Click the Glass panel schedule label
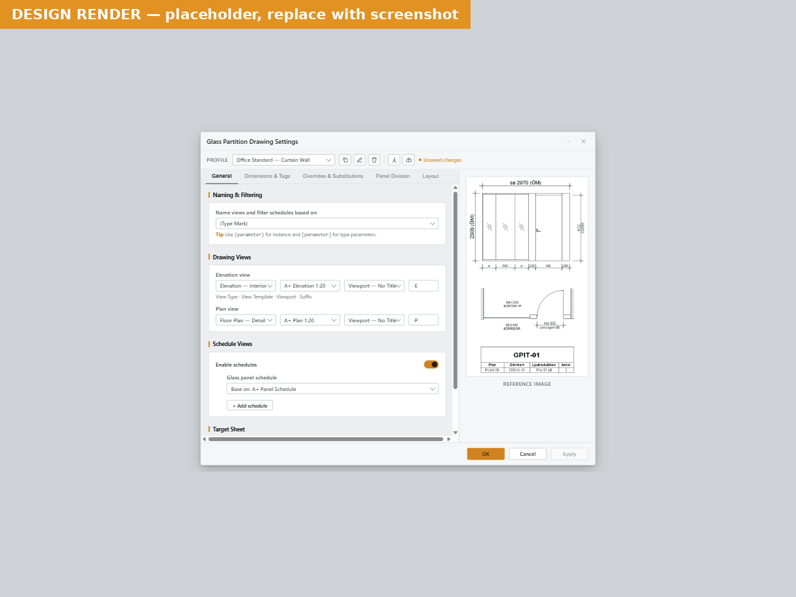 pos(252,378)
